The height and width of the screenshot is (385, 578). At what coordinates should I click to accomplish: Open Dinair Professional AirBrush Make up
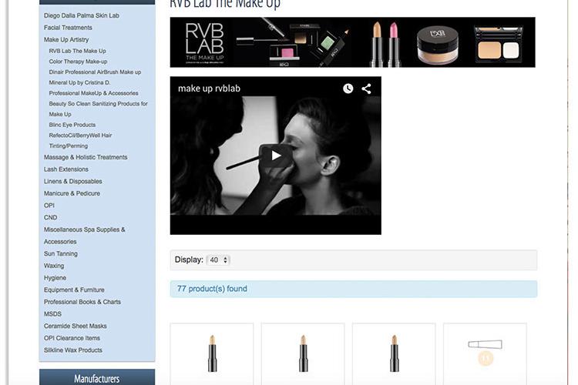point(95,72)
